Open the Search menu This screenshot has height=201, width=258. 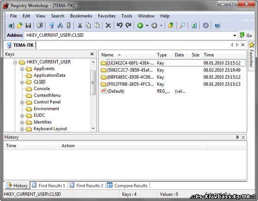click(58, 16)
